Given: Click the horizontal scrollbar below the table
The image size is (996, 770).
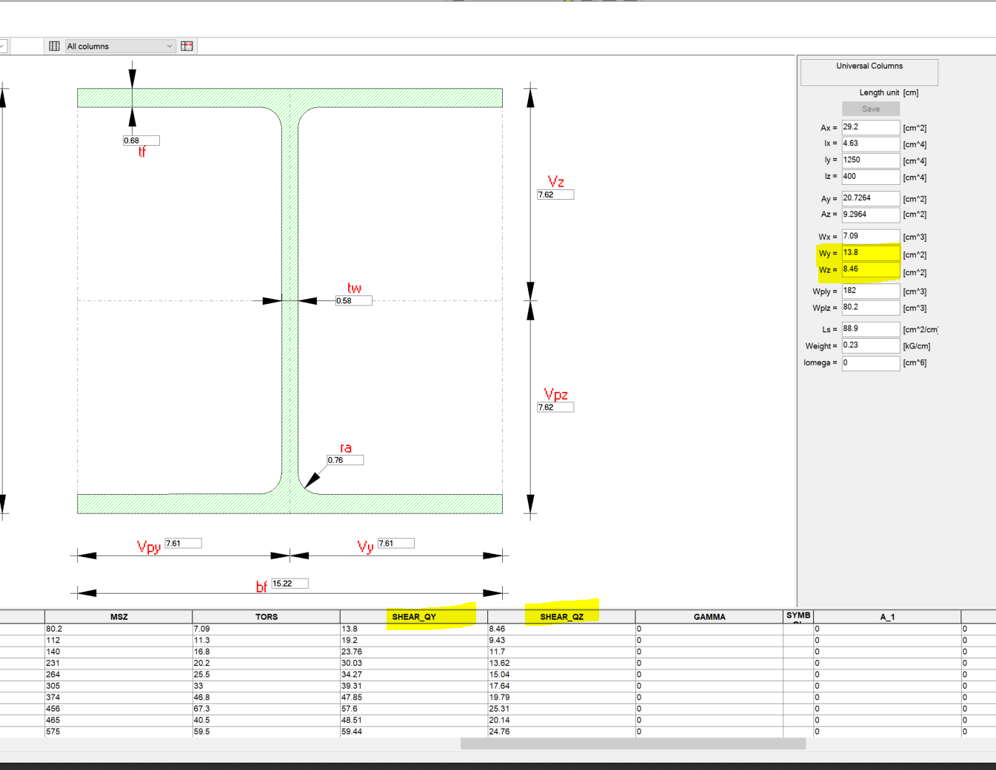Looking at the screenshot, I should pos(633,743).
